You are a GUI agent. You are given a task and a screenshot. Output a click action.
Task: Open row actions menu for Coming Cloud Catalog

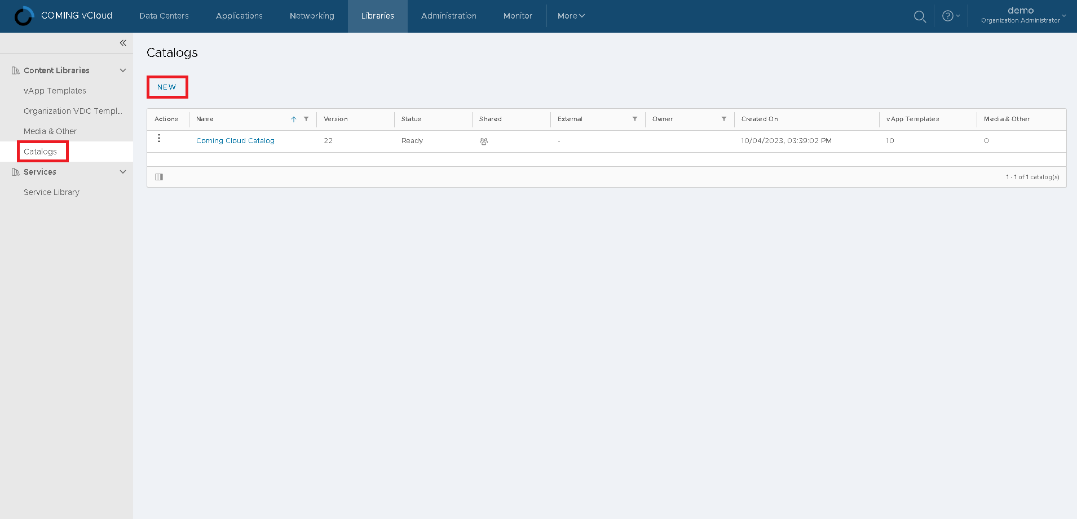(159, 139)
